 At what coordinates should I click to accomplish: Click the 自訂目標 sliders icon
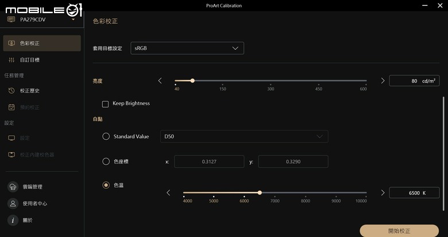11,60
